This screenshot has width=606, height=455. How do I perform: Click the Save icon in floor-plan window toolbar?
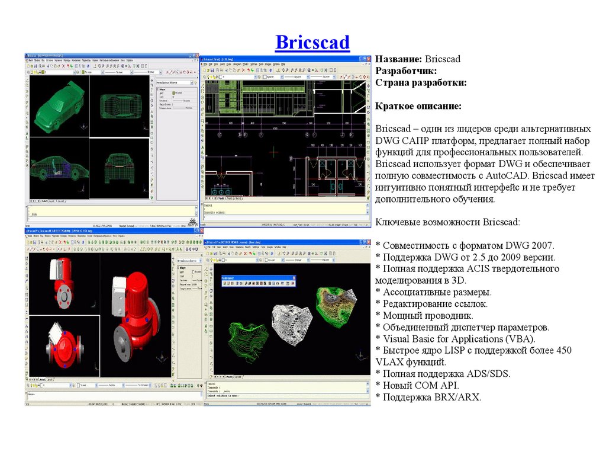[x=212, y=70]
